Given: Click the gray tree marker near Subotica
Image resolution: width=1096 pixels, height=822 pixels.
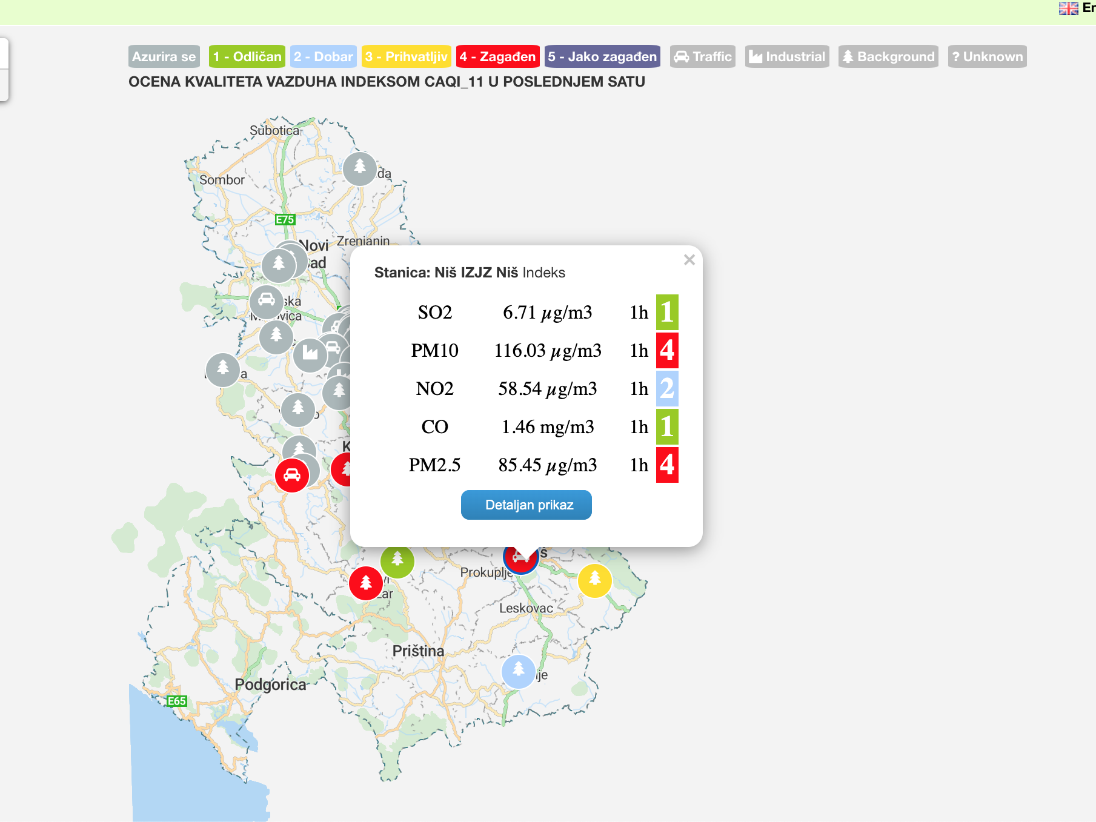Looking at the screenshot, I should click(x=360, y=168).
